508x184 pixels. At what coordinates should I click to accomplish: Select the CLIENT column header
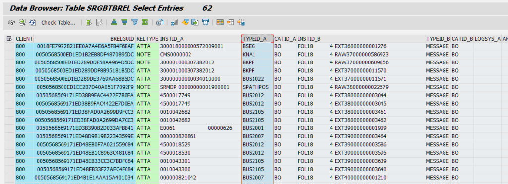[x=24, y=39]
